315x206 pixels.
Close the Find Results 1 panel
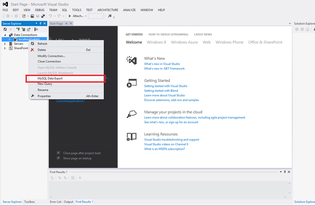(x=289, y=172)
